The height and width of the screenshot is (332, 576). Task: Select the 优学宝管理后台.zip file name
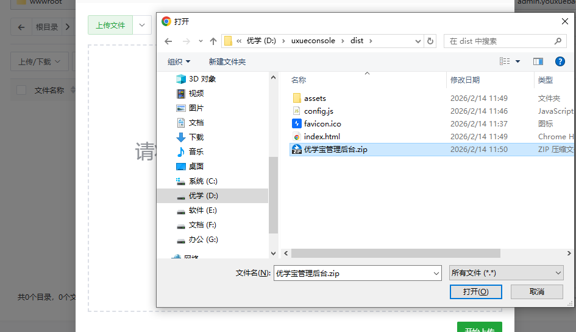coord(335,149)
